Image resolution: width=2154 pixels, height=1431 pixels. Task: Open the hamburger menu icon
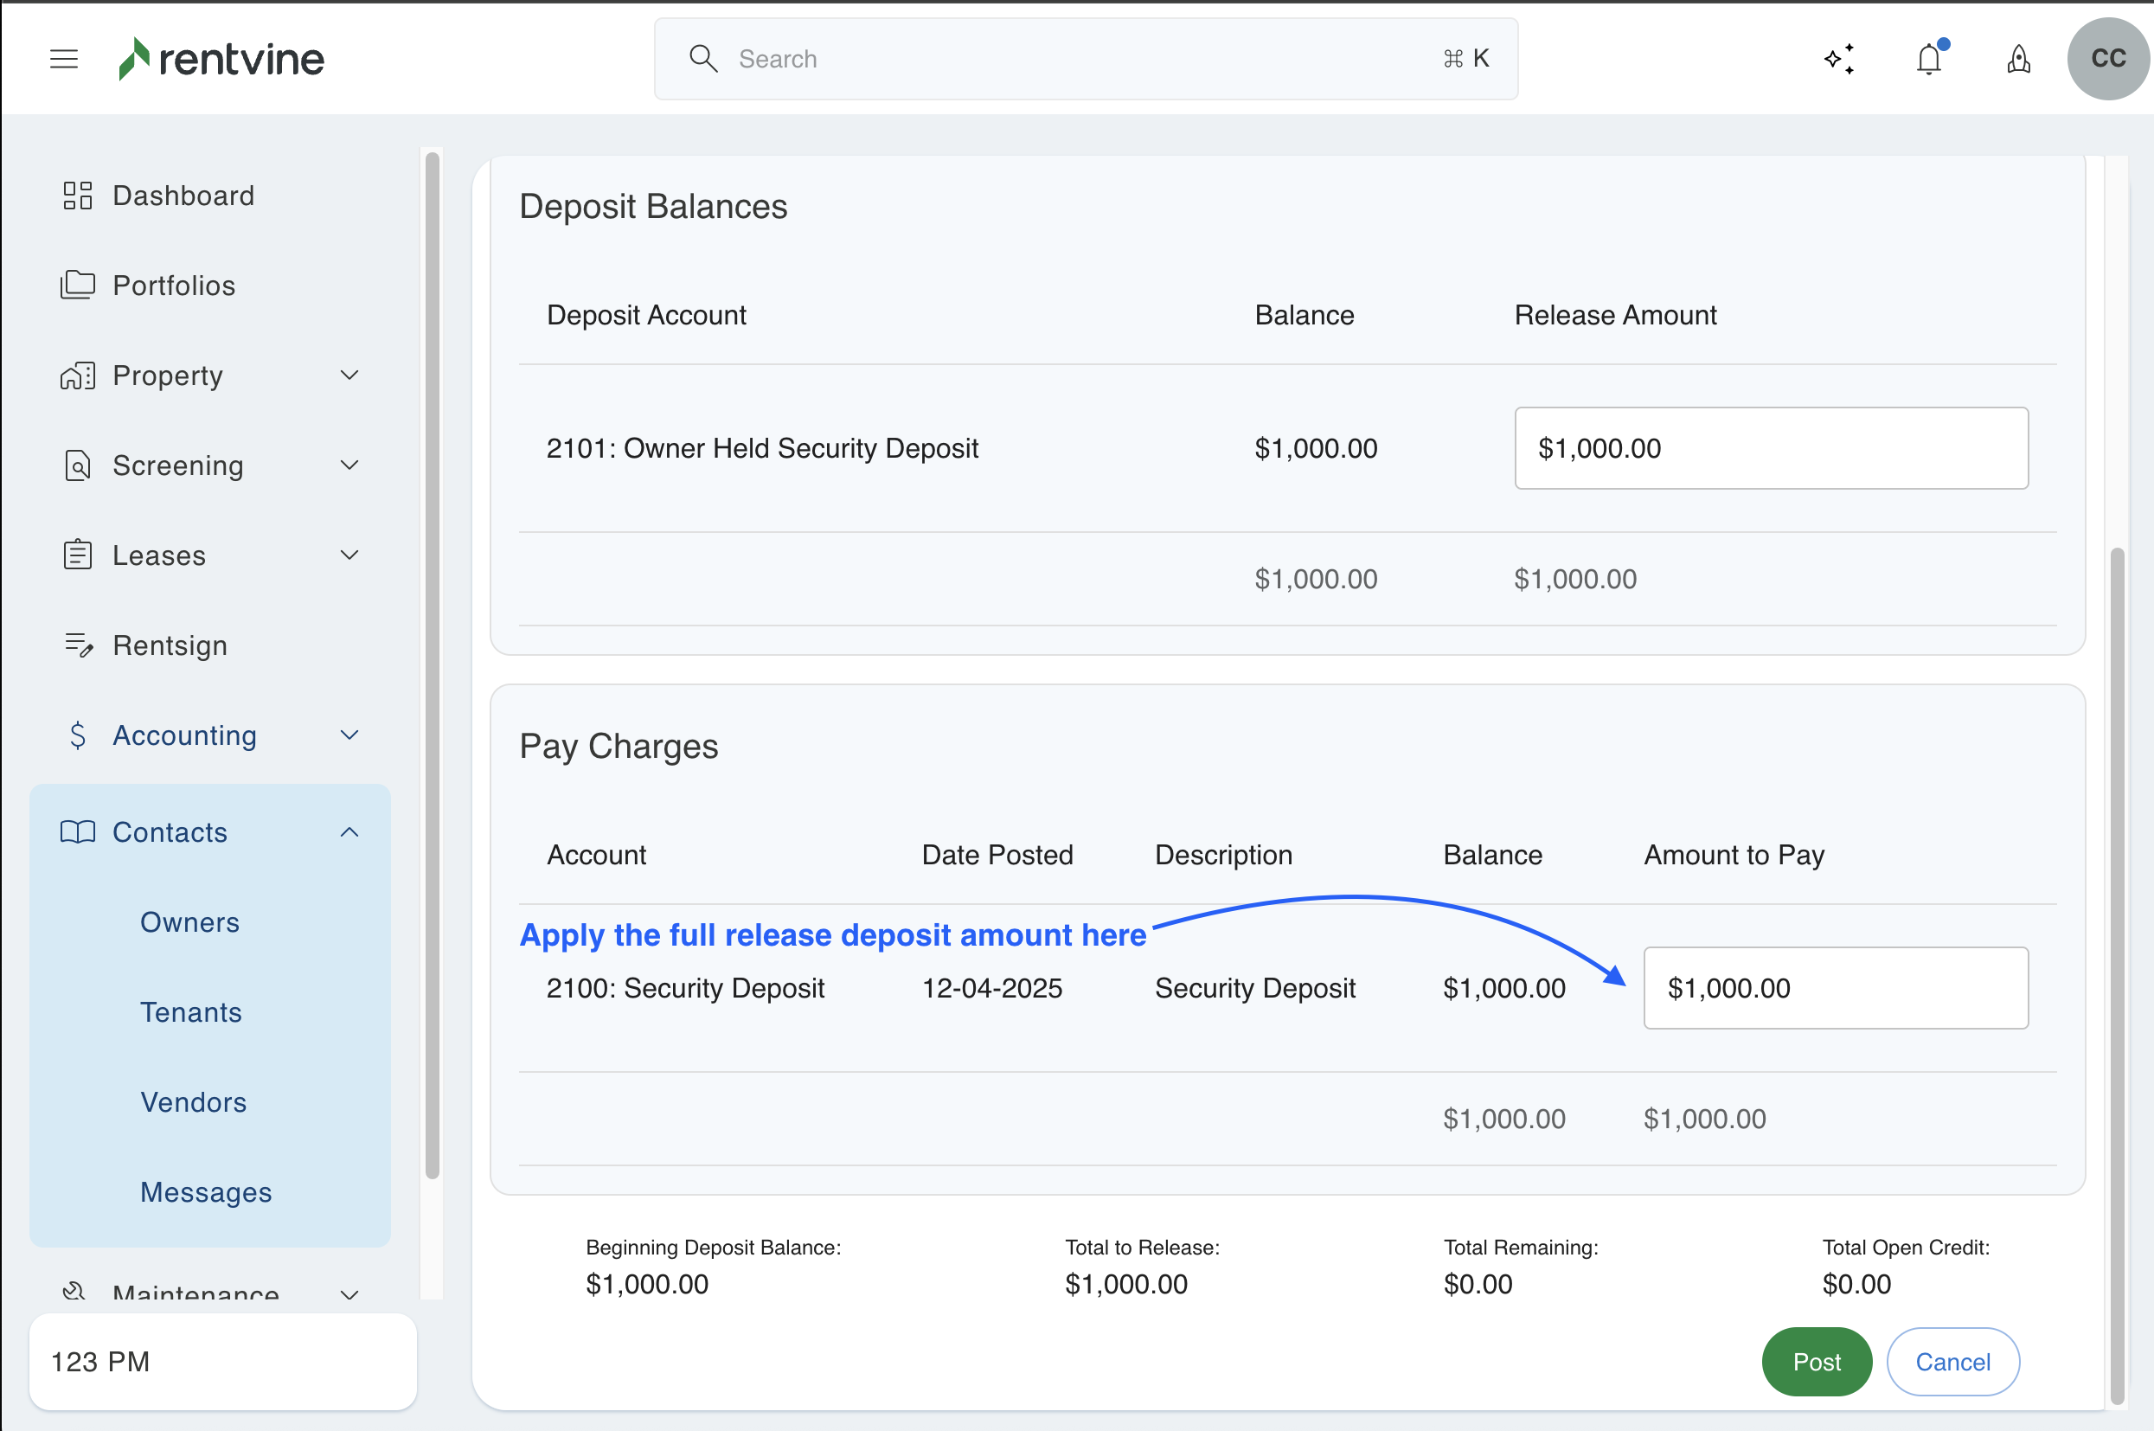pos(64,60)
